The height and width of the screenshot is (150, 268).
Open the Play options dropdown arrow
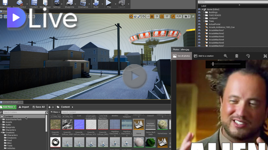pos(116,4)
